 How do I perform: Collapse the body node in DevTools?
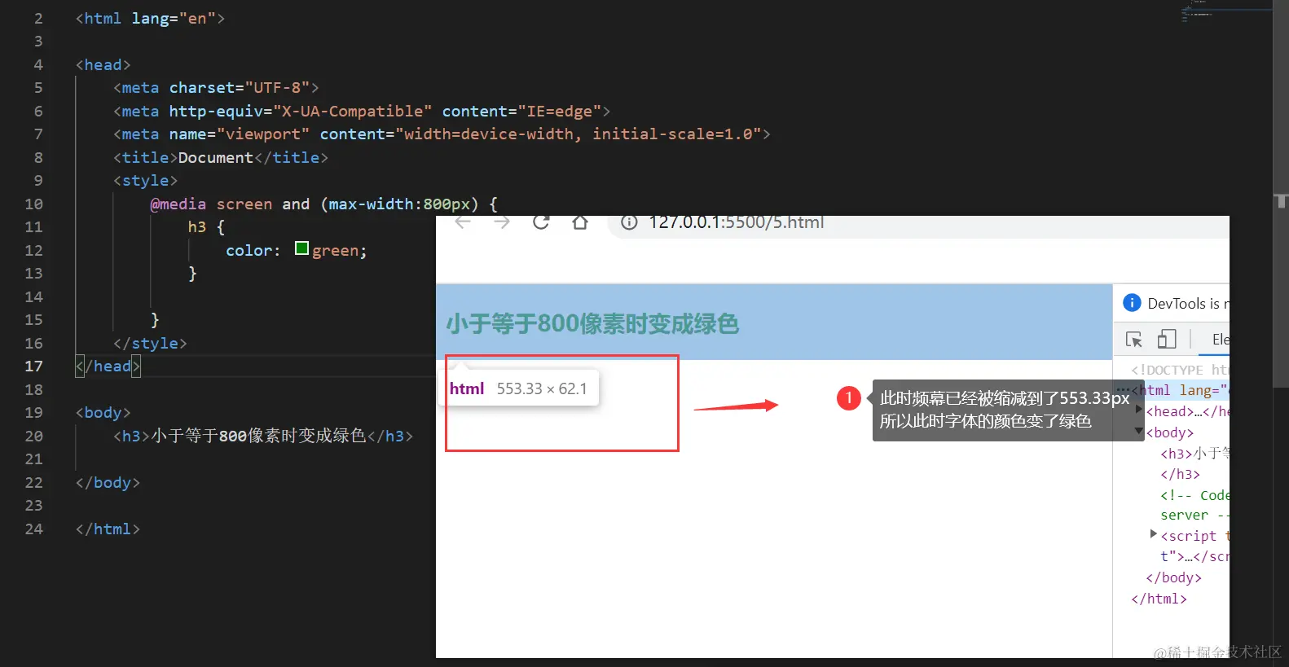(x=1139, y=431)
